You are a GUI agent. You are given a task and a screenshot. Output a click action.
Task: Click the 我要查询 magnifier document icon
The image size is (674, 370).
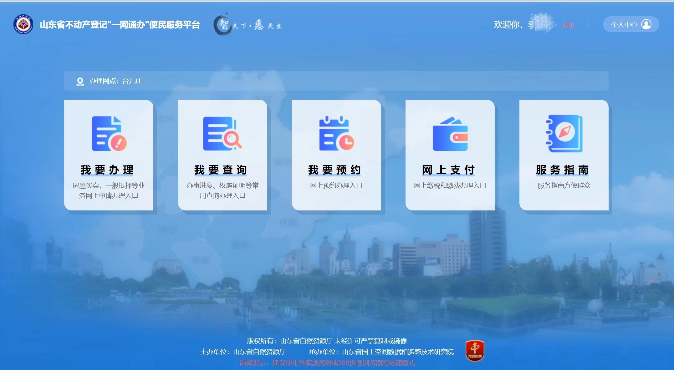[222, 134]
